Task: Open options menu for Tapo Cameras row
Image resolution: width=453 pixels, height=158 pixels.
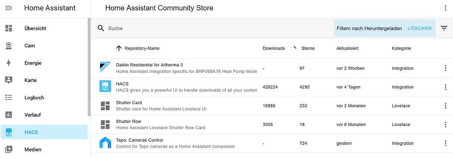Action: [x=445, y=143]
